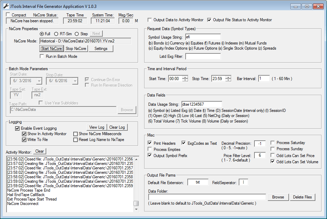Select the Full NxCore mode radio button
Viewport: 327px width, 219px height.
pyautogui.click(x=42, y=34)
